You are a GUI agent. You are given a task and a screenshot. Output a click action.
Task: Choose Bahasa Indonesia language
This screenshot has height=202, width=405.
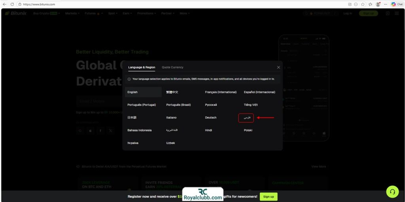click(x=140, y=130)
